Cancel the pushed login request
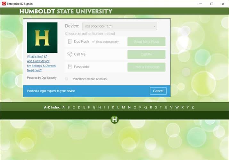Screen dimensions: 229x160 pos(158,91)
